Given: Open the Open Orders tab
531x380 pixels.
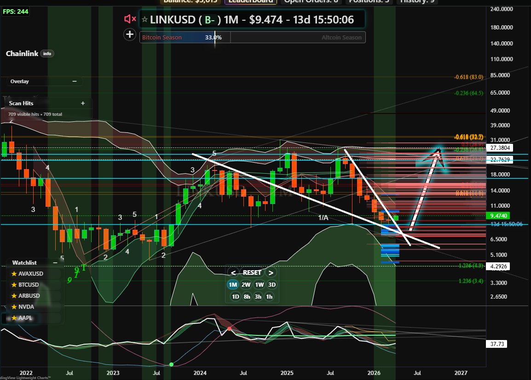Looking at the screenshot, I should [311, 1].
